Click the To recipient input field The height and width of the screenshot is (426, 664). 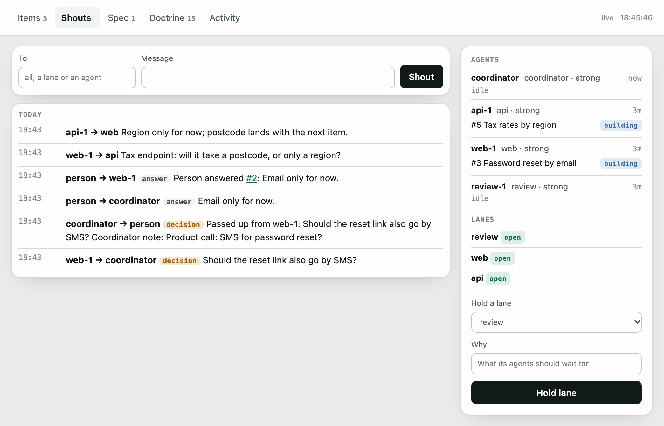tap(77, 78)
